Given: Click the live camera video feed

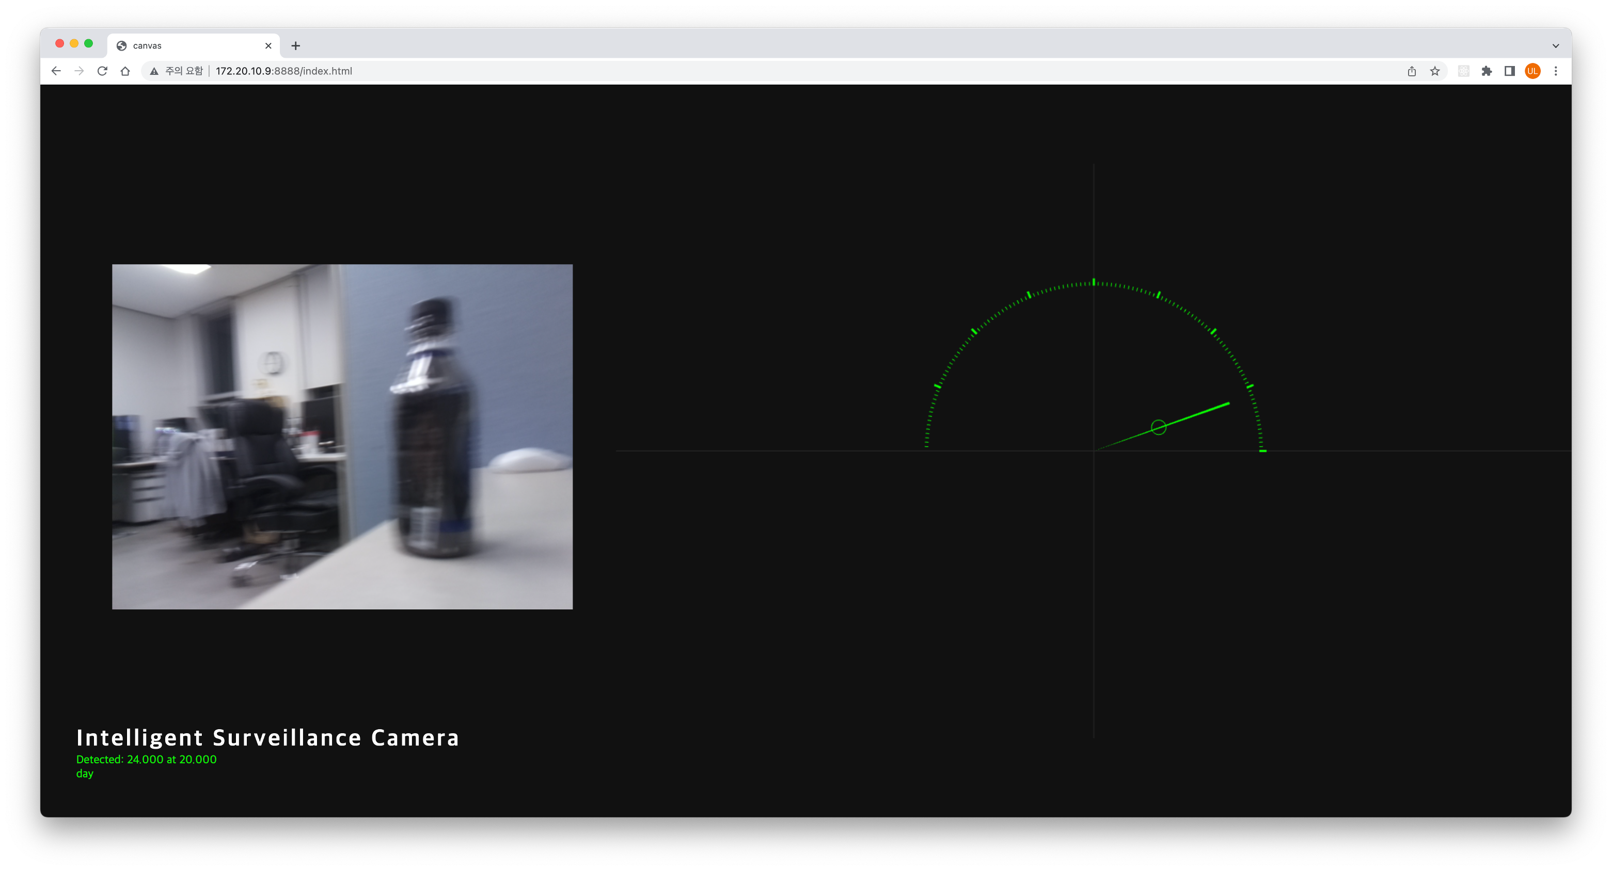Looking at the screenshot, I should pyautogui.click(x=342, y=437).
